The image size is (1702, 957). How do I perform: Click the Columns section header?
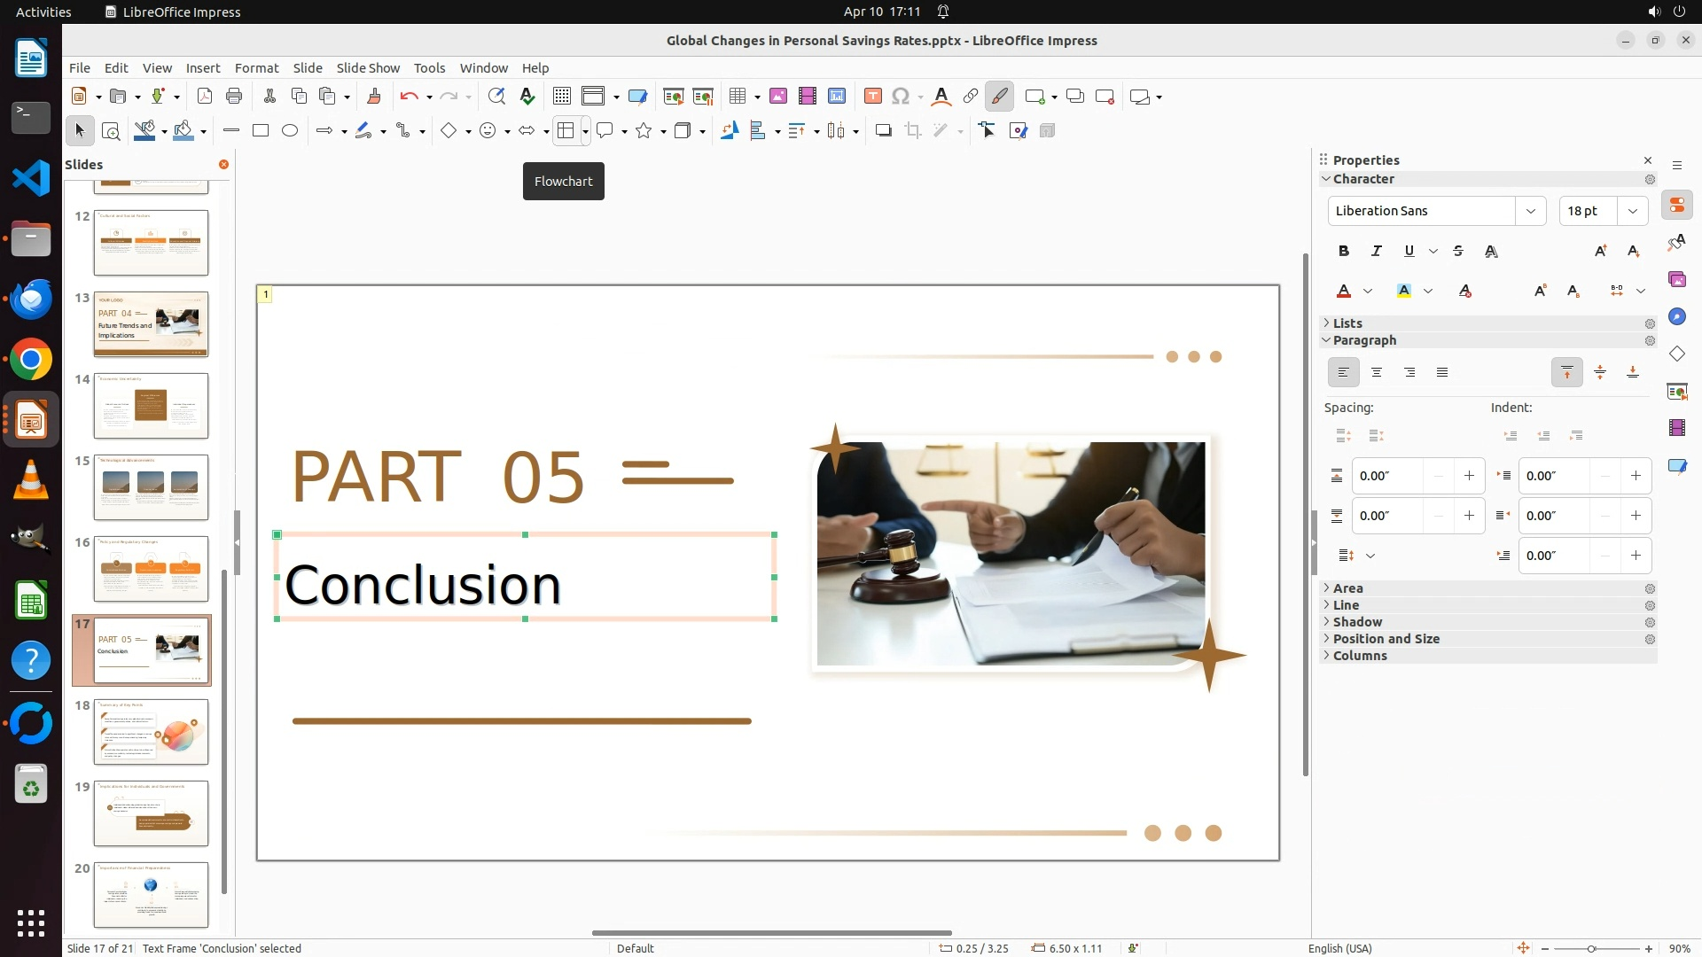point(1359,656)
